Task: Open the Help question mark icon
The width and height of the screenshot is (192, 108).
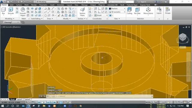Action: tap(166, 2)
